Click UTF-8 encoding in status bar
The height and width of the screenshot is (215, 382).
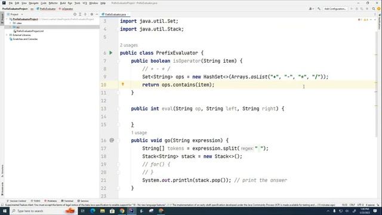(x=360, y=205)
